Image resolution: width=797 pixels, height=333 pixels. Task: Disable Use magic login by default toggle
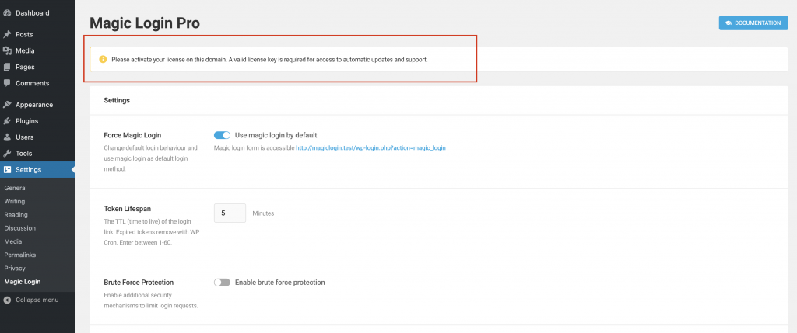[222, 135]
